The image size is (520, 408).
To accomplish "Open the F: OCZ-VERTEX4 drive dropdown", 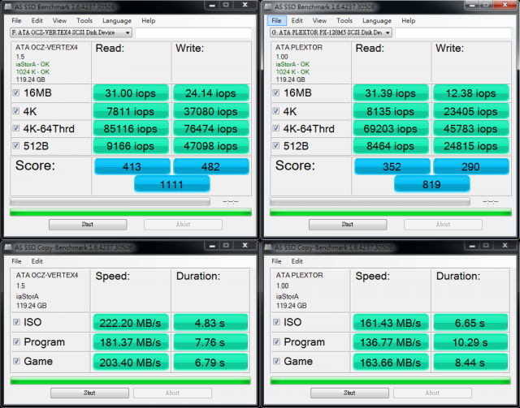I will coord(71,32).
